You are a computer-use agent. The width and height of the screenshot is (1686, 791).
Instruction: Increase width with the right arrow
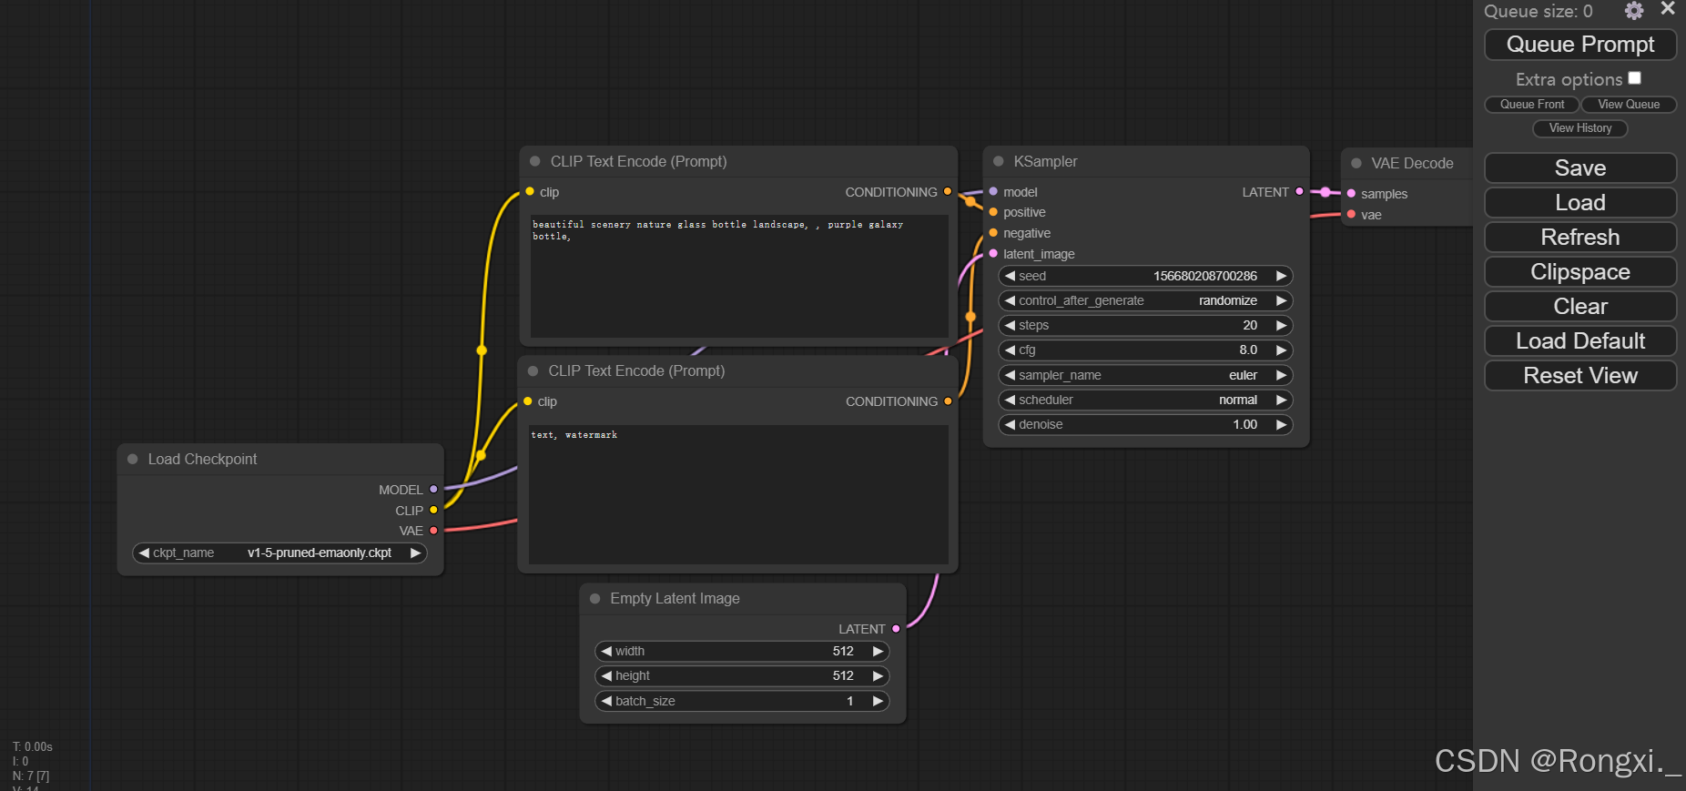pyautogui.click(x=878, y=651)
